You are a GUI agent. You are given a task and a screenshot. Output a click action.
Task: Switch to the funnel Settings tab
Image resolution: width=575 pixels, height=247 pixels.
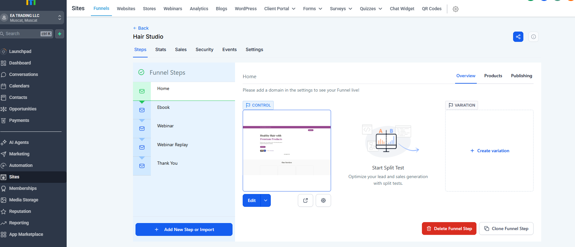254,49
